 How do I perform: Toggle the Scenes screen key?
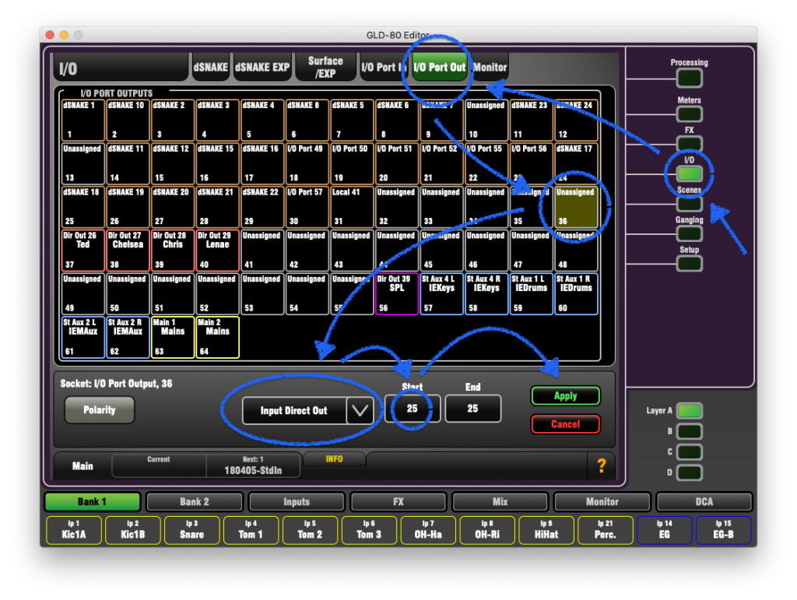coord(689,204)
